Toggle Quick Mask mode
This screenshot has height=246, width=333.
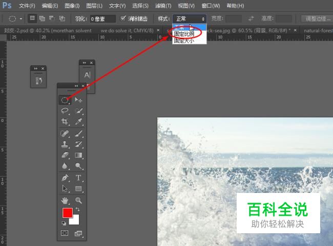(x=65, y=233)
